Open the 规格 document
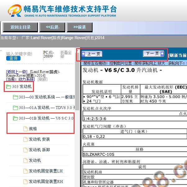The height and width of the screenshot is (187, 187). click(x=33, y=129)
